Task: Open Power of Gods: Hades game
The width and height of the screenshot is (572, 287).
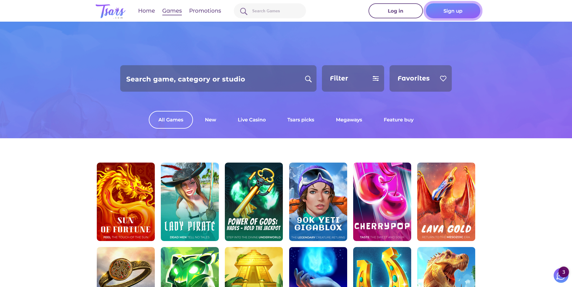Action: pyautogui.click(x=254, y=202)
